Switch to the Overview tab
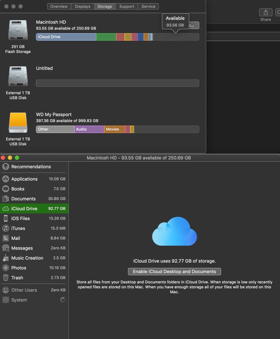Viewport: 280px width, 339px height. click(59, 7)
